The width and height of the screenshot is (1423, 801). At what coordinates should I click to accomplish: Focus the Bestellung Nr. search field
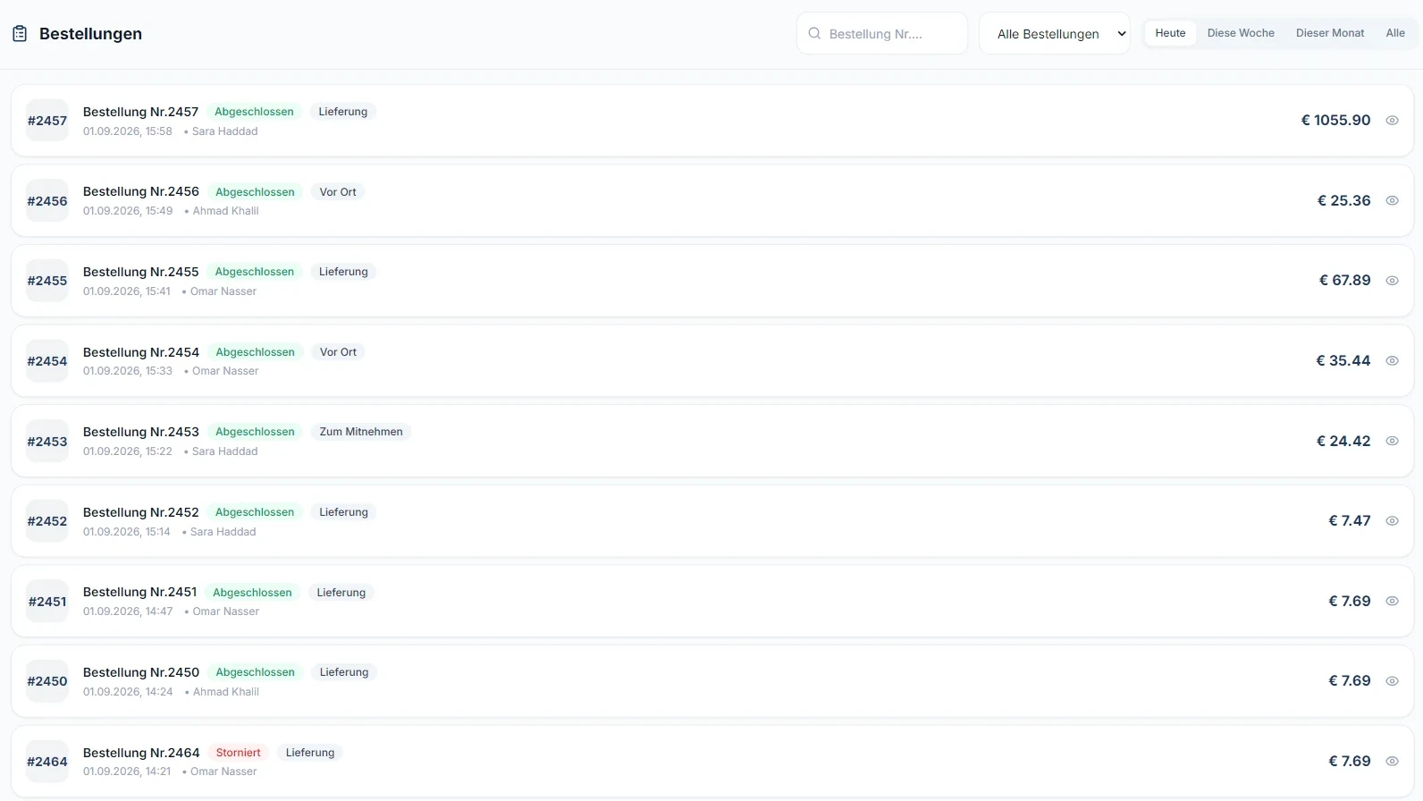[882, 33]
